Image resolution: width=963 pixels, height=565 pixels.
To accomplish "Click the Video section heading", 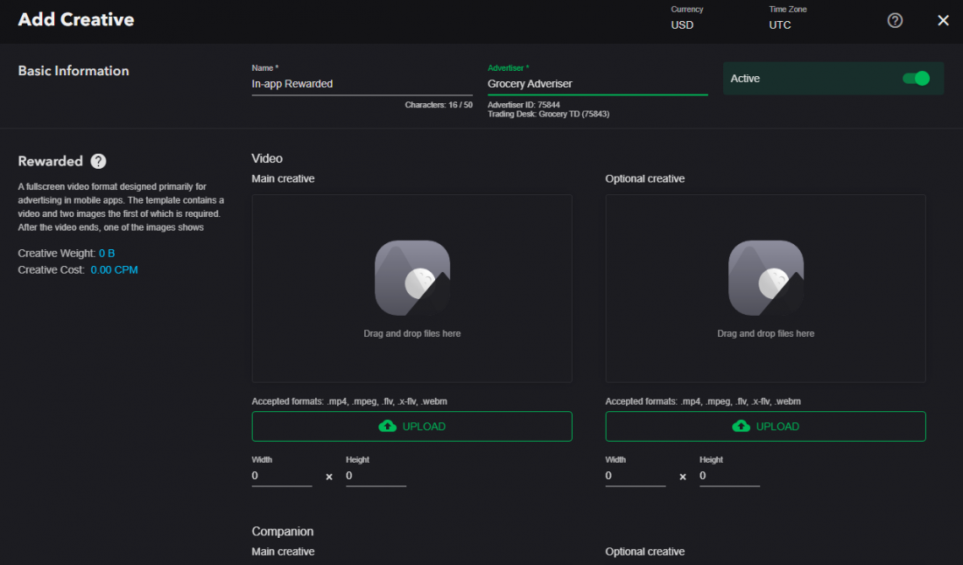I will pyautogui.click(x=267, y=158).
